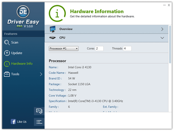Click the large green info icon
Viewport: 174px width, 131px height.
click(57, 14)
